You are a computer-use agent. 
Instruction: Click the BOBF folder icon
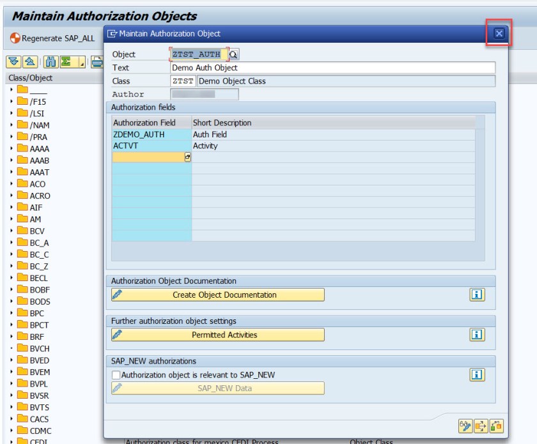point(22,289)
